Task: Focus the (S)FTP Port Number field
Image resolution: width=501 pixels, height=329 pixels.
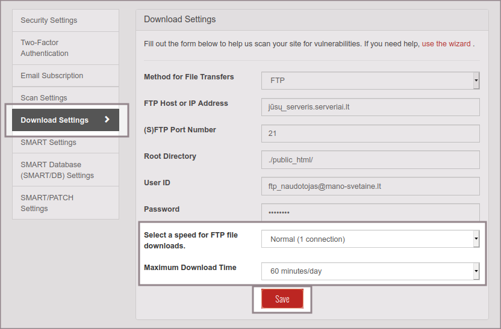Action: click(370, 134)
